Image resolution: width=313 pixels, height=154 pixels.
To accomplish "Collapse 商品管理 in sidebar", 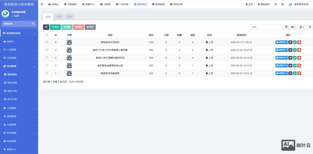I will [19, 66].
